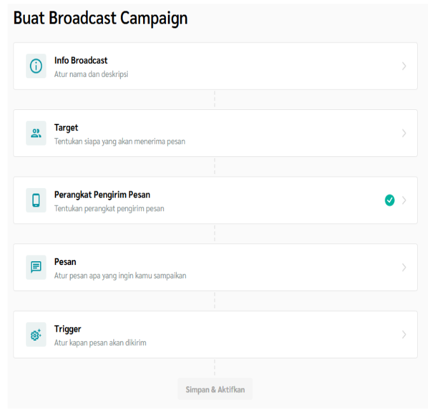435x415 pixels.
Task: Click green checkmark on Perangkat Pengirim Pesan
Action: (390, 200)
